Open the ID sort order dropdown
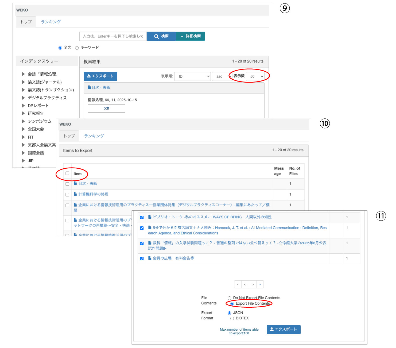 [192, 76]
